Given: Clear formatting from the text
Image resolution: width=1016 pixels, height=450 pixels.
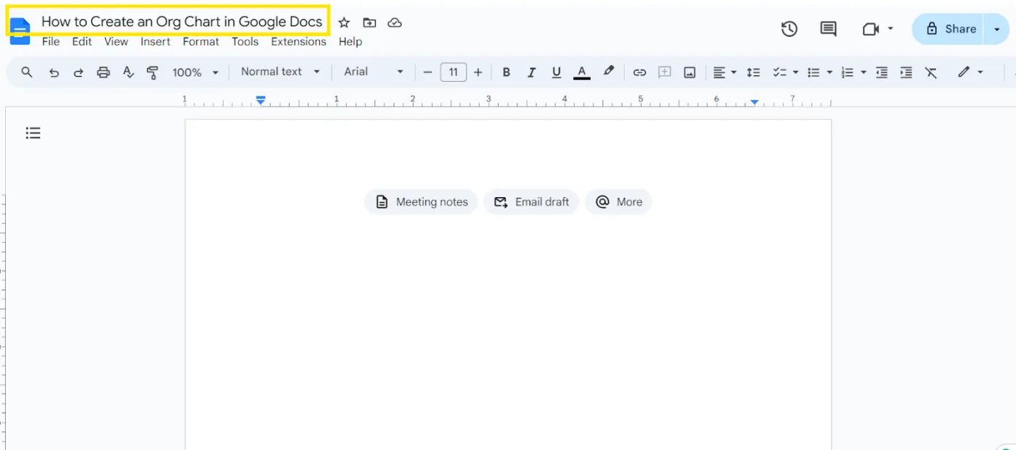Looking at the screenshot, I should [931, 72].
